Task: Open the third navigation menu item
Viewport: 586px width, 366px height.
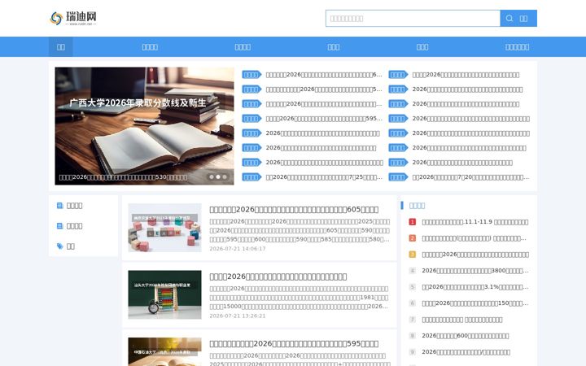Action: coord(243,46)
